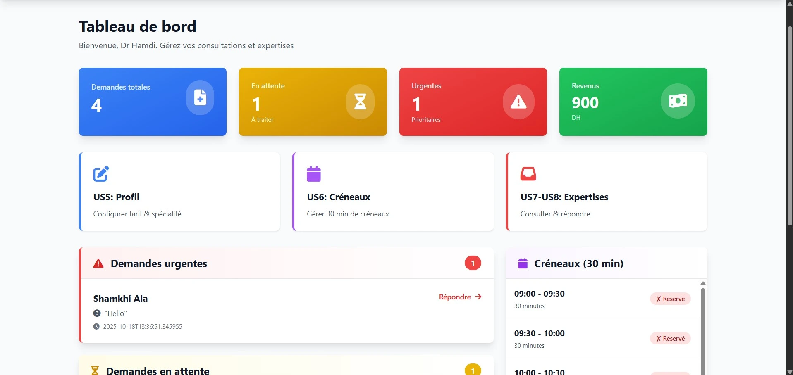The width and height of the screenshot is (793, 375).
Task: Click the "À traiter" caption on yellow card
Action: point(263,120)
